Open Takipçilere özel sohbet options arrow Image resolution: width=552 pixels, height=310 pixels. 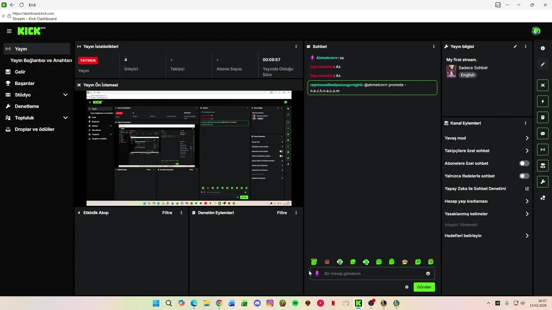527,151
